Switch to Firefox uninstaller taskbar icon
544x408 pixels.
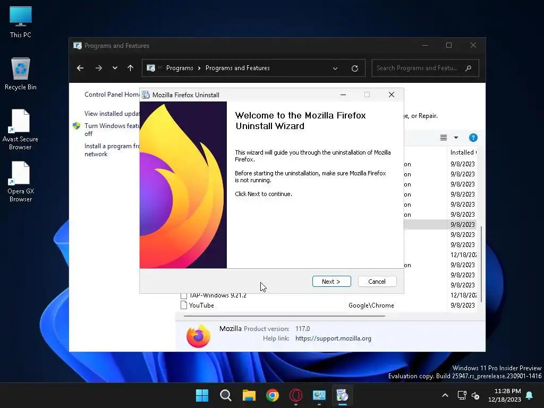click(343, 395)
